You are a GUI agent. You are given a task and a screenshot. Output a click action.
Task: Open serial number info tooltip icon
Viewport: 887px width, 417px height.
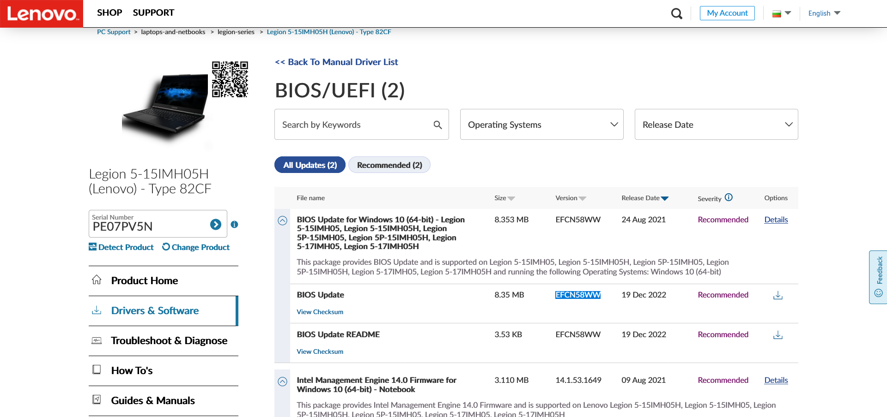coord(235,224)
